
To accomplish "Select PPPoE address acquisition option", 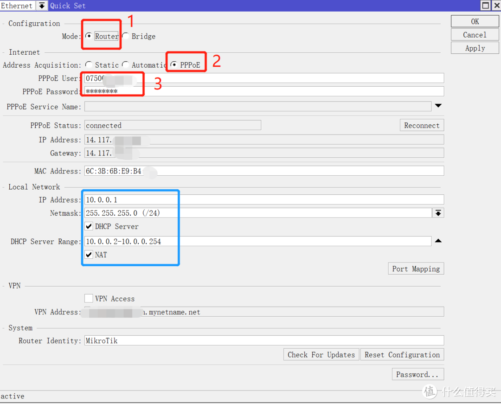I will click(x=174, y=65).
